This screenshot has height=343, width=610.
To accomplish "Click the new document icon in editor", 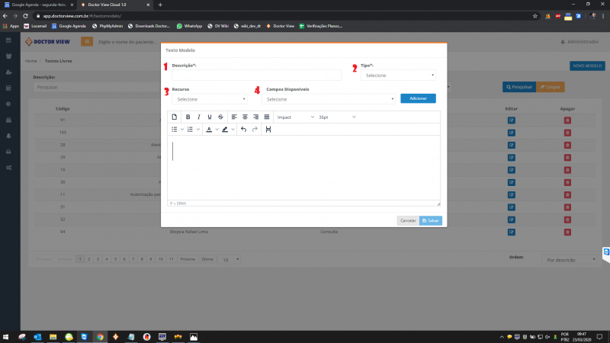I will click(174, 117).
